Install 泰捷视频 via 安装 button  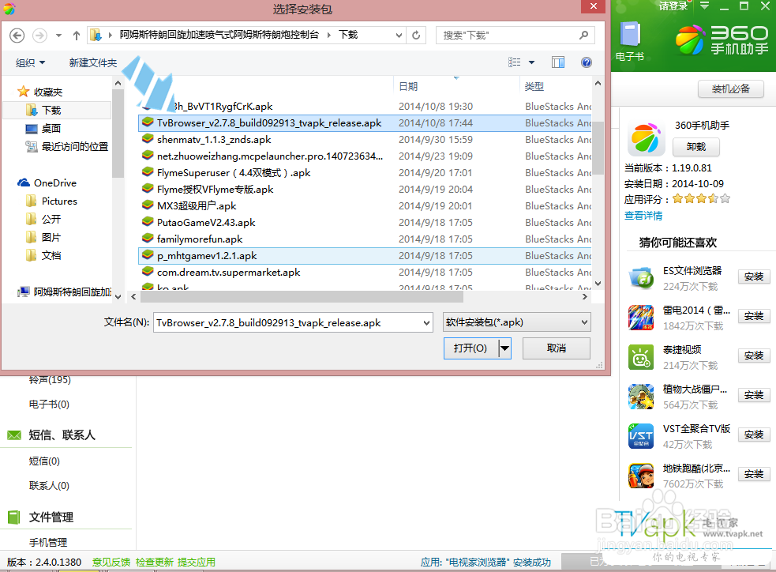[753, 356]
